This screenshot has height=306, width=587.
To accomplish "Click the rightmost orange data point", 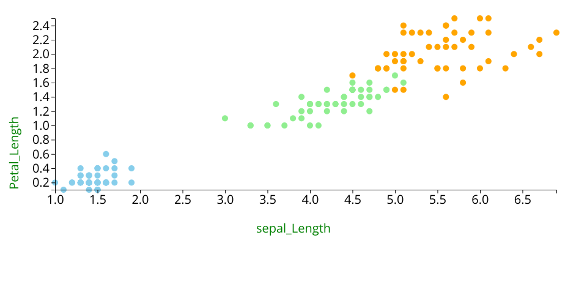I will (556, 32).
